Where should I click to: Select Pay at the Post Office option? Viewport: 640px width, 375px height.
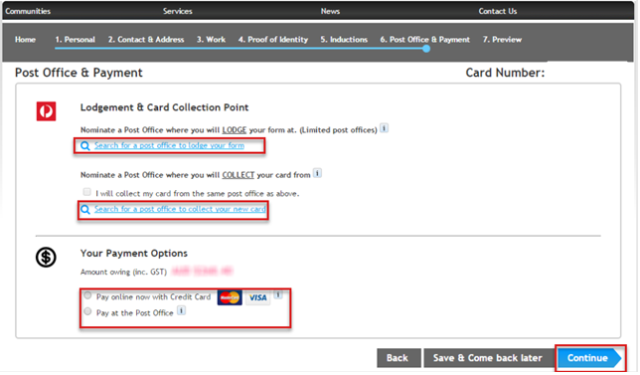tap(87, 311)
